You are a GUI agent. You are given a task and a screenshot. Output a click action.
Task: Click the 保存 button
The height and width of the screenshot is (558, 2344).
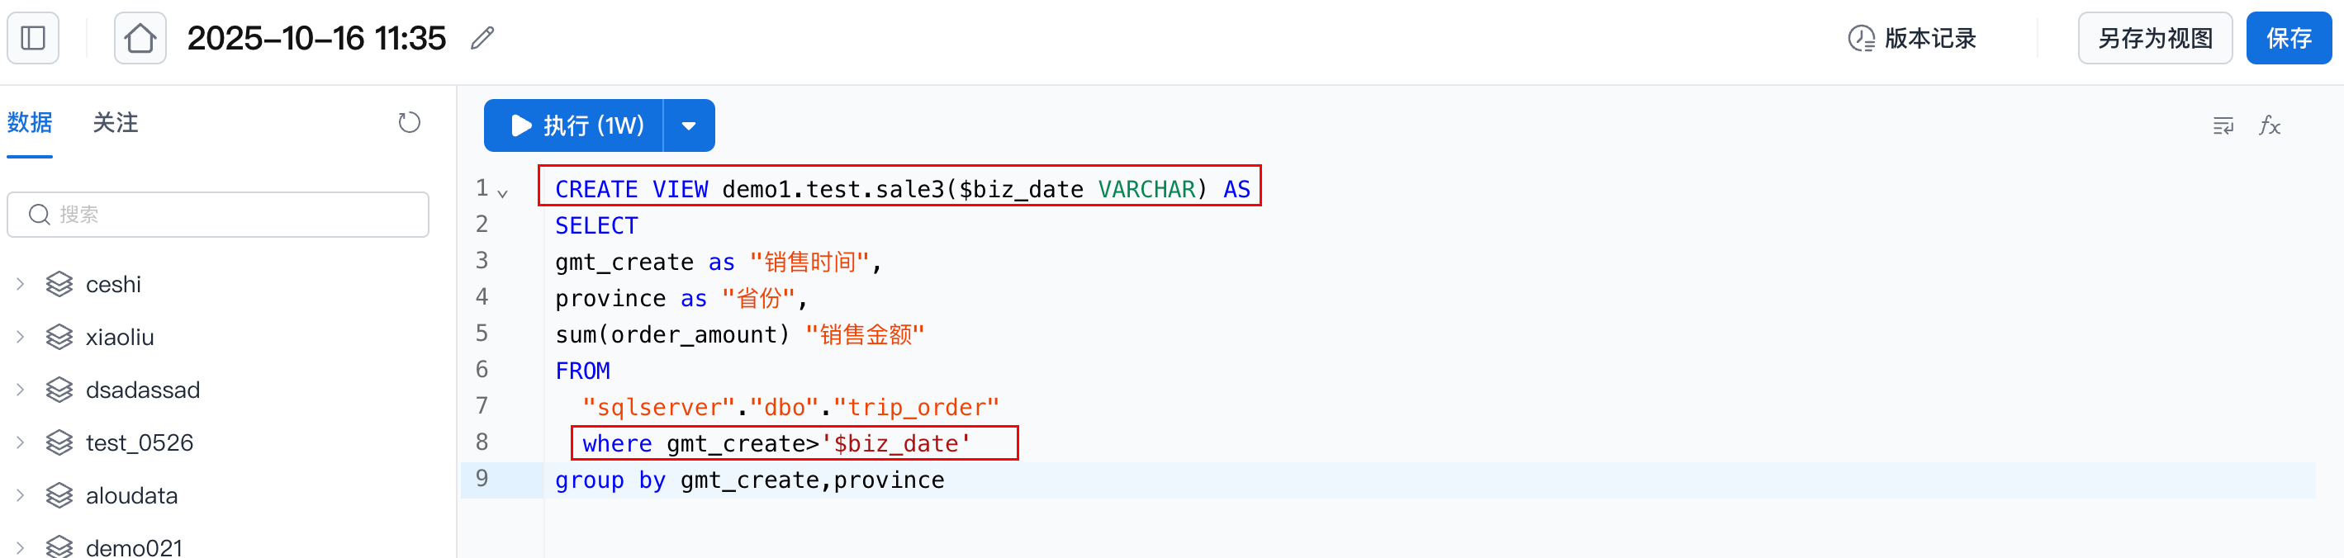(2289, 38)
